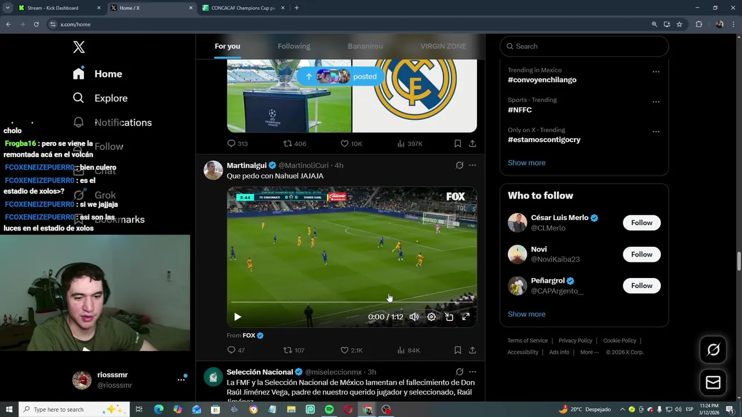Viewport: 742px width, 417px height.
Task: Repost Martinalgui's post with 107 reposts
Action: pos(293,350)
